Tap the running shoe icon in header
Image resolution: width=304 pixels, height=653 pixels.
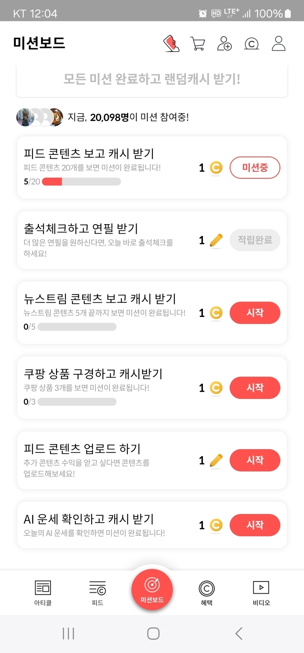pyautogui.click(x=171, y=44)
